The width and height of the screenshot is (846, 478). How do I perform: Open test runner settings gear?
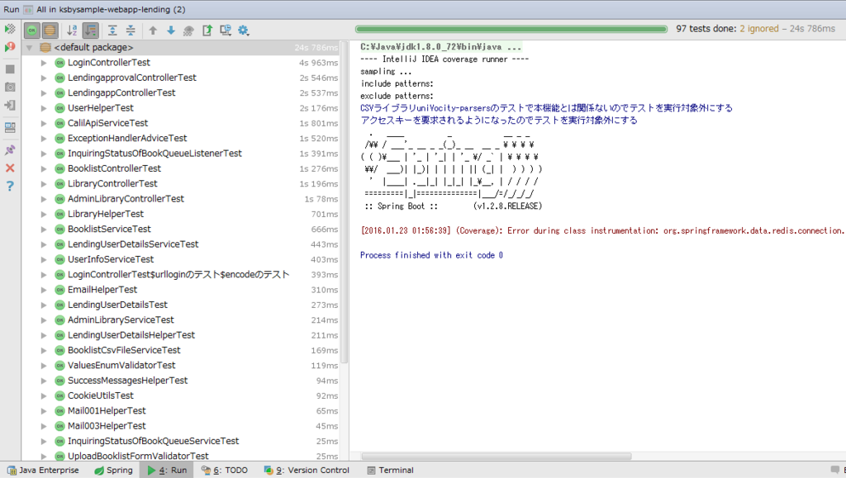click(244, 31)
